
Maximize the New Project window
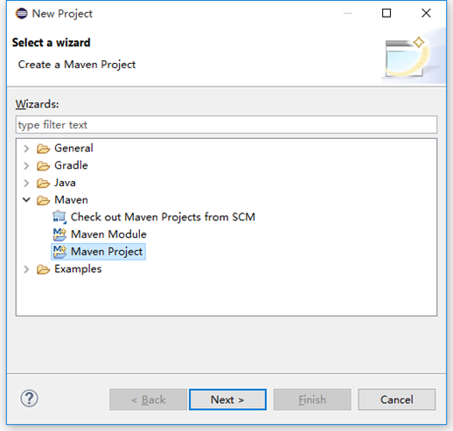tap(387, 13)
